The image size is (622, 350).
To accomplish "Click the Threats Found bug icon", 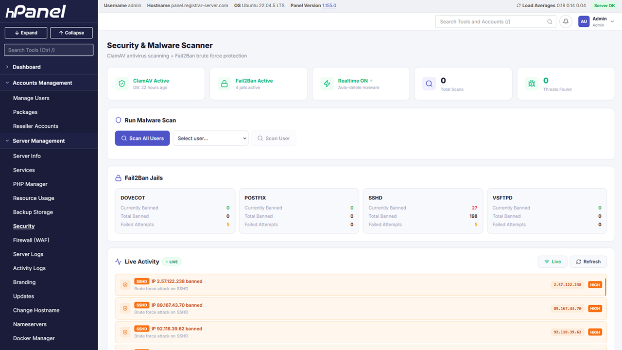I will [532, 84].
